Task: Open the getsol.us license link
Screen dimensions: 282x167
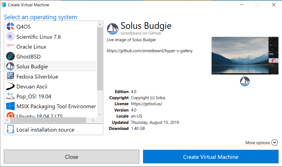Action: [x=146, y=104]
